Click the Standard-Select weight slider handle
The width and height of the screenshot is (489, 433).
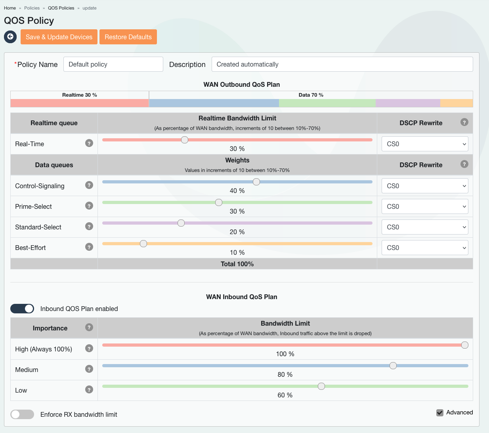pos(181,223)
